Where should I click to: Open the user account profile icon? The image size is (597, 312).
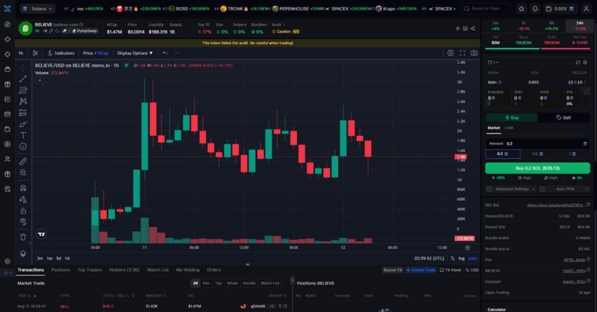coord(587,8)
